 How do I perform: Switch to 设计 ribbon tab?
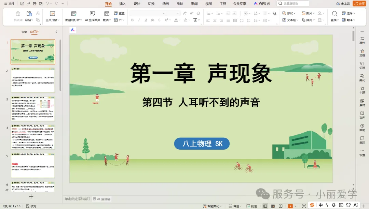coord(137,3)
